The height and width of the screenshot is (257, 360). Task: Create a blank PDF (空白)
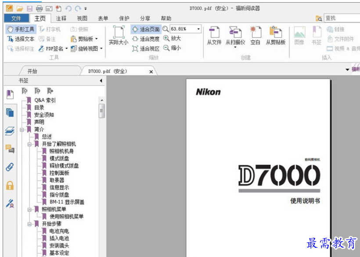(x=256, y=36)
